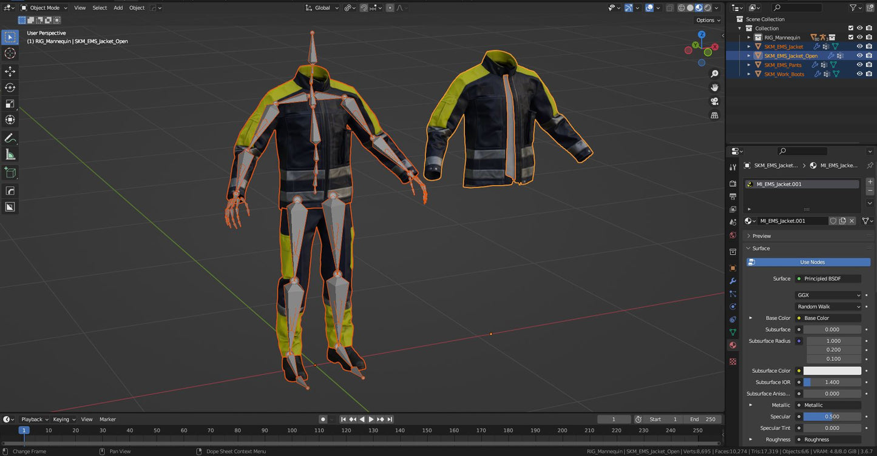Open the Modifier Properties wrench tab
The width and height of the screenshot is (877, 456).
point(733,281)
